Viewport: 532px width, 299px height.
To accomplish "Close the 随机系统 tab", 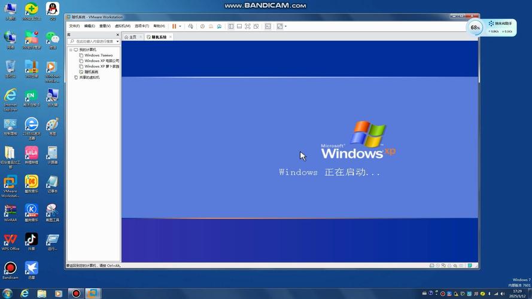I will pyautogui.click(x=170, y=37).
